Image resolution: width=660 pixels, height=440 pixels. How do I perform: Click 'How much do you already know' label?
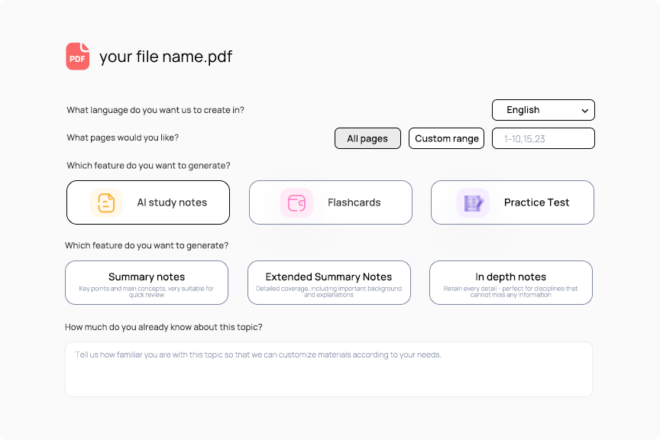pyautogui.click(x=163, y=327)
